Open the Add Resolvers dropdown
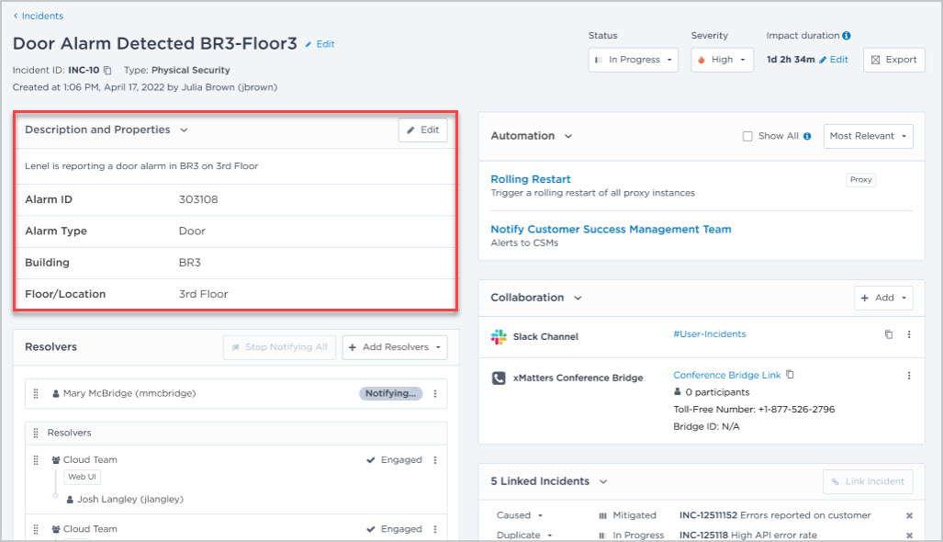The width and height of the screenshot is (943, 542). pyautogui.click(x=395, y=347)
